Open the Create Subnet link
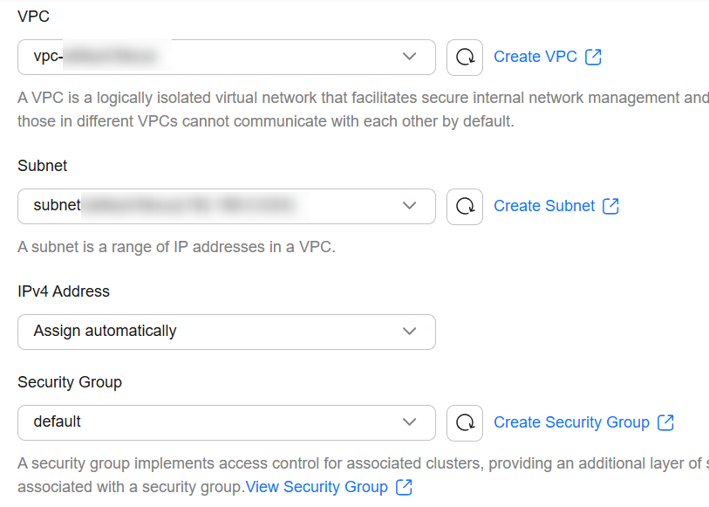 pos(544,206)
